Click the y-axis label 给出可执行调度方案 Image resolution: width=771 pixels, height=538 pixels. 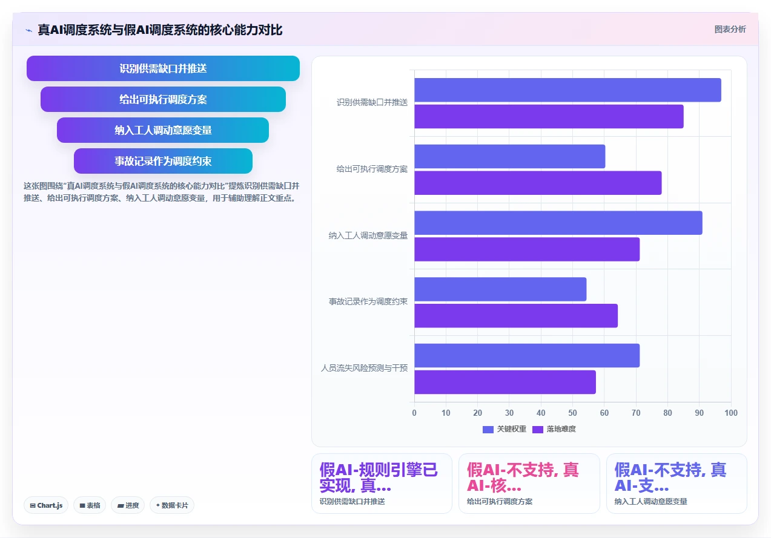[x=372, y=169]
